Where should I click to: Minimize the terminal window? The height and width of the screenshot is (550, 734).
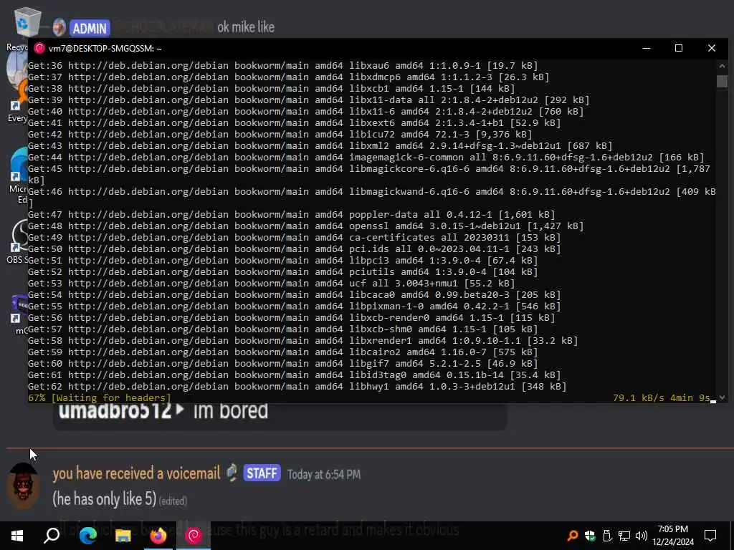pos(646,48)
